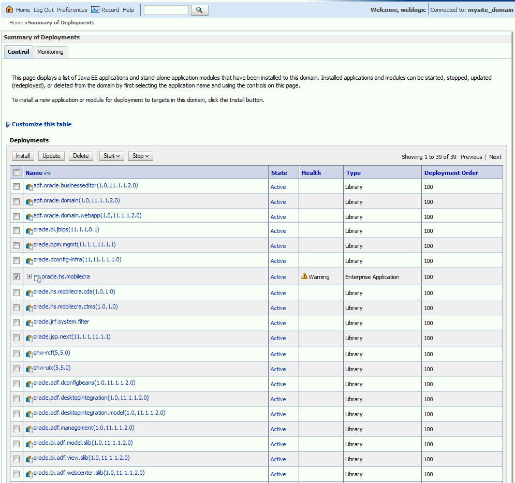Click the library icon beside oracle.bi.jbips
The image size is (515, 483).
point(29,231)
